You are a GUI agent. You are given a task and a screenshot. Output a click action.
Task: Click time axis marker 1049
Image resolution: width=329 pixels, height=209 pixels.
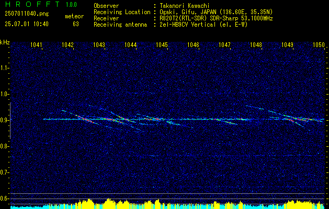(287, 44)
